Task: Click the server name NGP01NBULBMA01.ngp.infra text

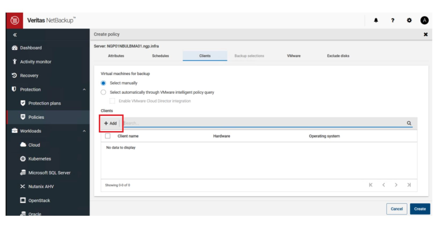Action: 133,46
